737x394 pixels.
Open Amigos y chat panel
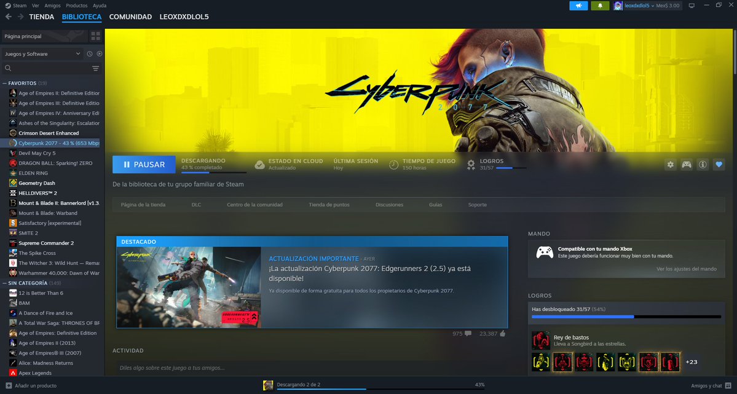[711, 385]
